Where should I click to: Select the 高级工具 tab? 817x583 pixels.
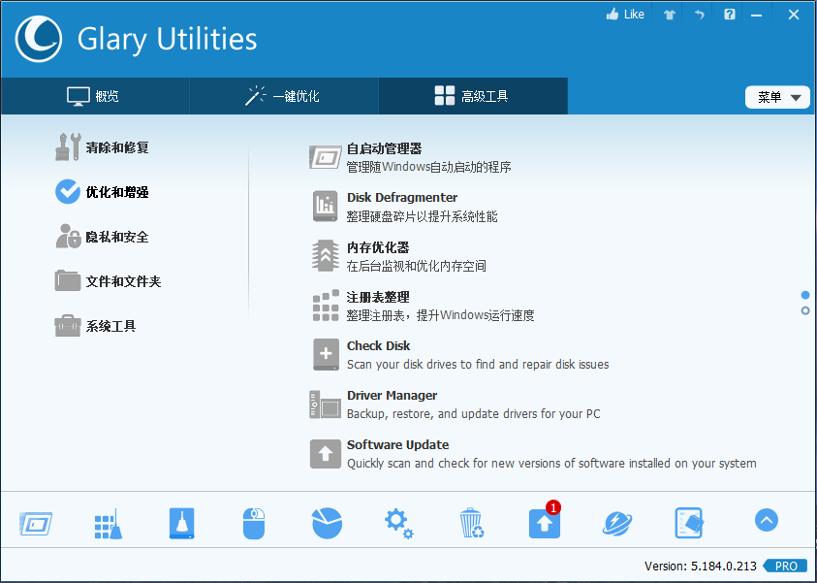pyautogui.click(x=473, y=96)
